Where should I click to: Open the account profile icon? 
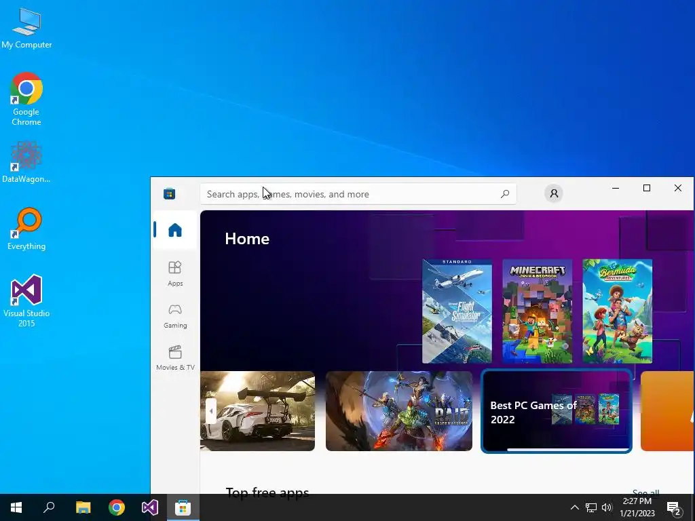click(x=554, y=193)
